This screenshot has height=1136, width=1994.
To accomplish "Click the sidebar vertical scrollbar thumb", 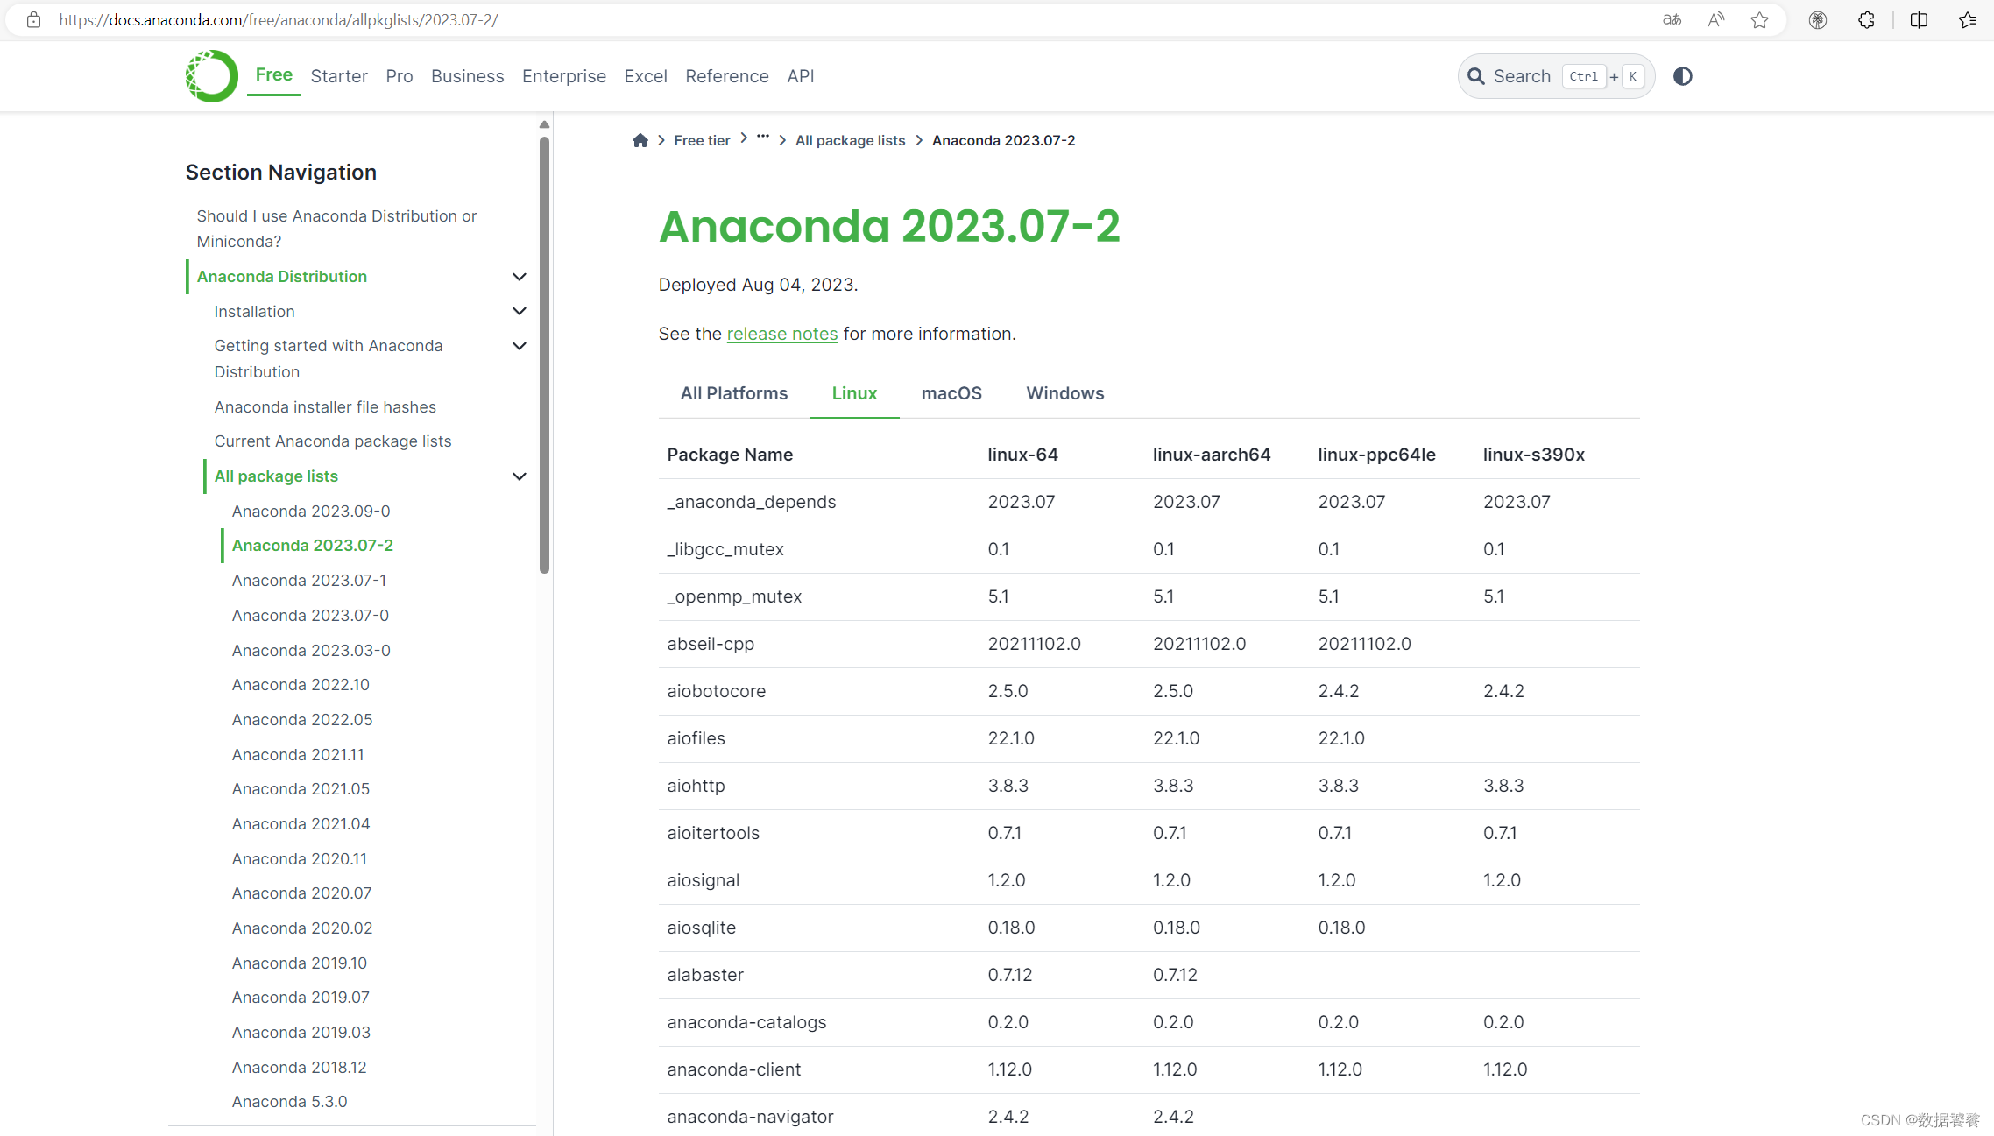I will tap(544, 355).
